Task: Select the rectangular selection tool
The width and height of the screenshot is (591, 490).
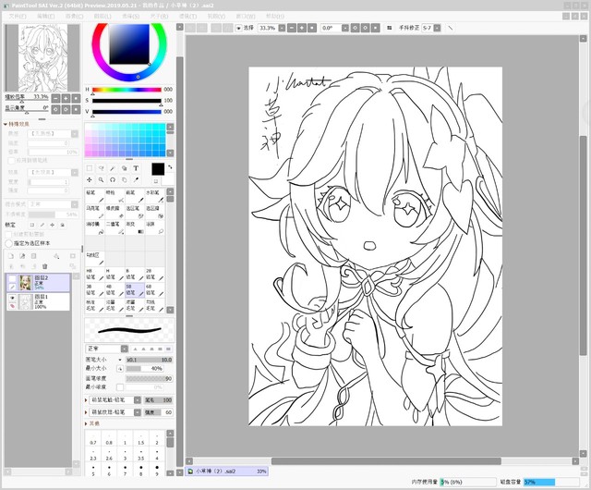Action: (90, 168)
